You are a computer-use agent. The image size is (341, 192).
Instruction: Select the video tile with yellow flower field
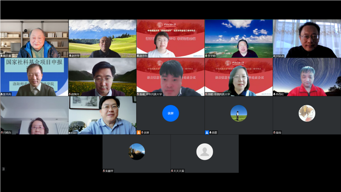click(x=102, y=77)
